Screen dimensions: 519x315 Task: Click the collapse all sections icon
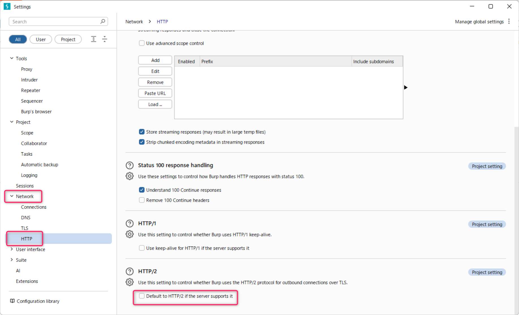coord(105,39)
